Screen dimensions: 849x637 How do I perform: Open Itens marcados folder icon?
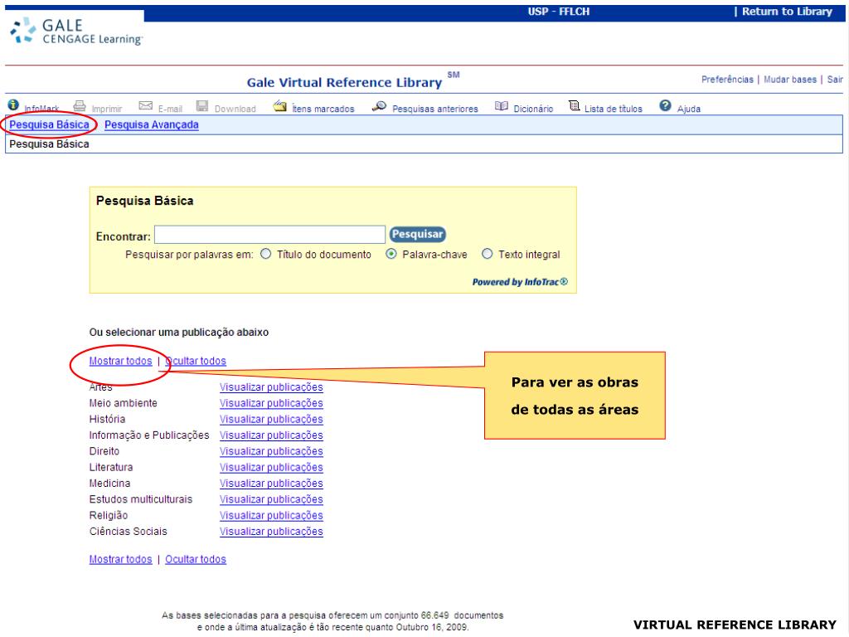pos(280,105)
